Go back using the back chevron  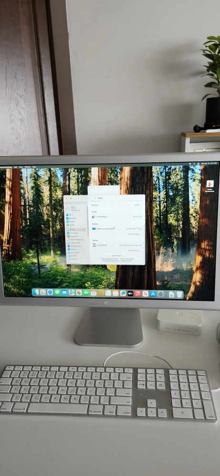pyautogui.click(x=91, y=198)
